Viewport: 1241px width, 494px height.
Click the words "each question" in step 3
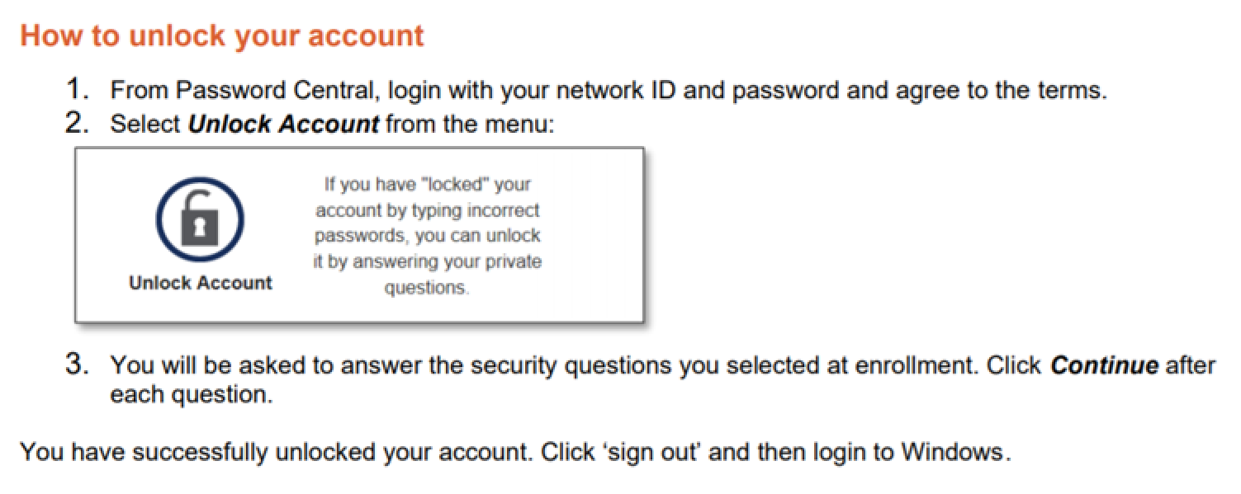point(189,395)
